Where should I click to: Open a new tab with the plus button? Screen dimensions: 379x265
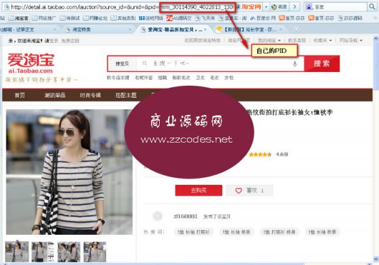(x=296, y=29)
